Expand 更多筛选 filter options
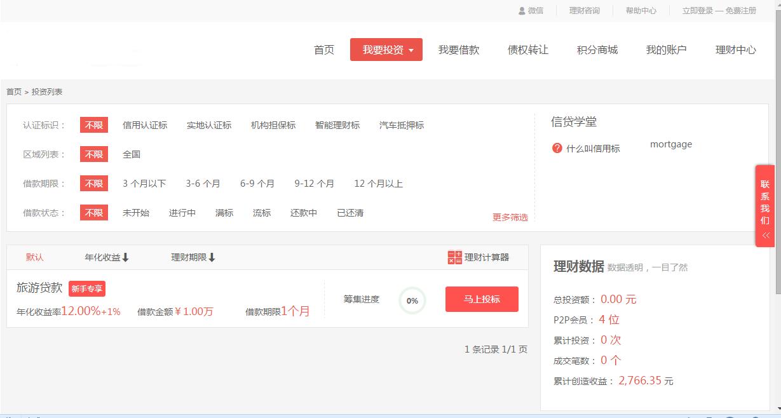The width and height of the screenshot is (781, 418). click(510, 217)
